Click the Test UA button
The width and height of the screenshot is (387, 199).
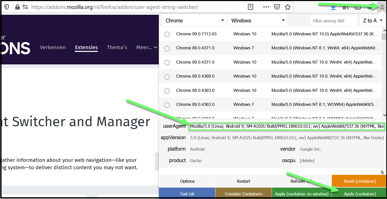[187, 194]
